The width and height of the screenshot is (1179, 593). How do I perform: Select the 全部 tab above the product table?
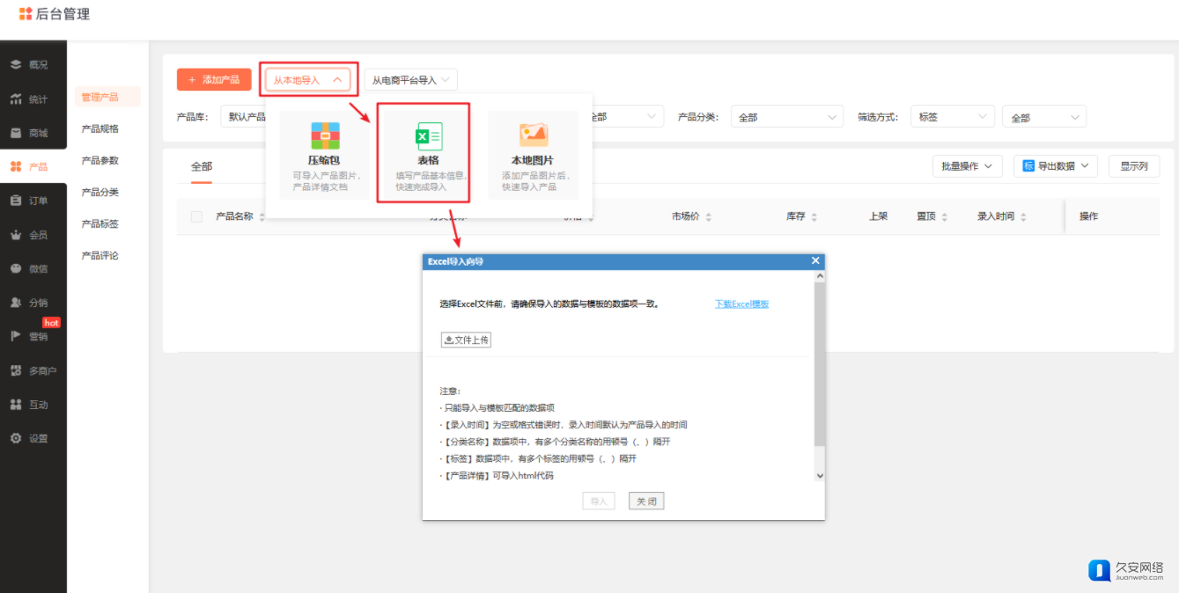coord(202,166)
